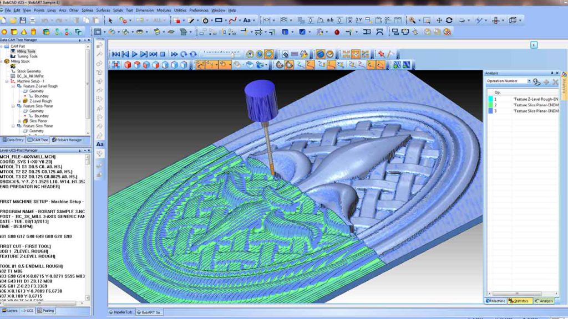Viewport: 568px width, 319px height.
Task: Click the wireframe cube view icon
Action: click(x=513, y=20)
